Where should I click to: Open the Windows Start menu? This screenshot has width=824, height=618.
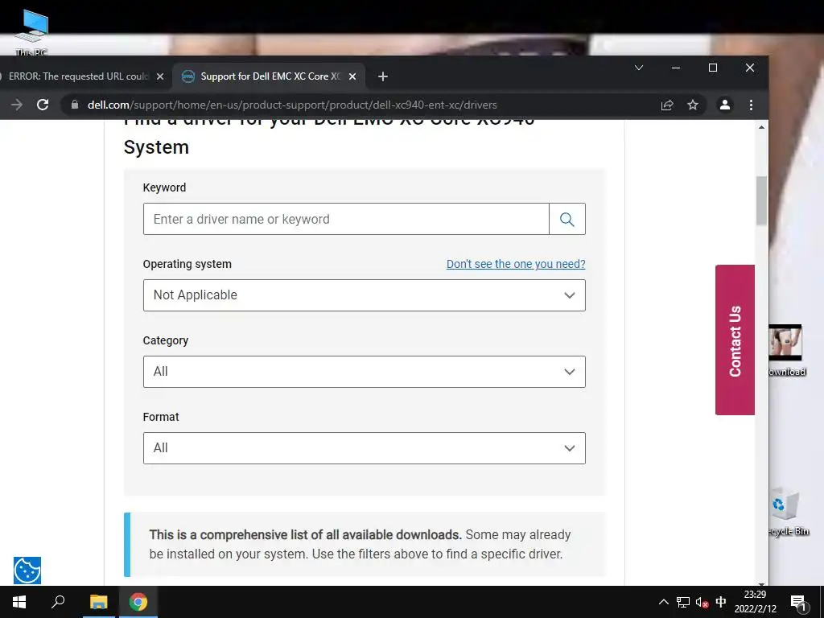(19, 602)
